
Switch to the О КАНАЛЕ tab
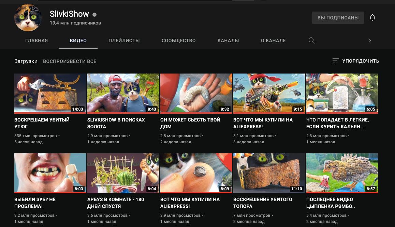click(273, 40)
